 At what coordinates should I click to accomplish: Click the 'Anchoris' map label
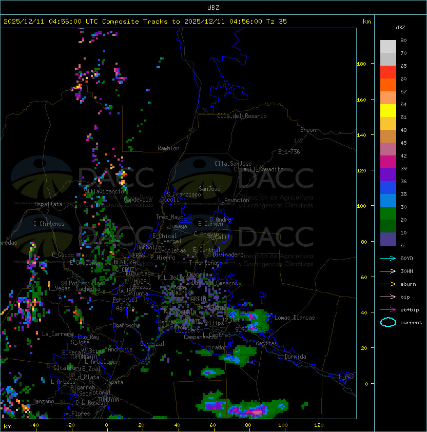pos(120,349)
